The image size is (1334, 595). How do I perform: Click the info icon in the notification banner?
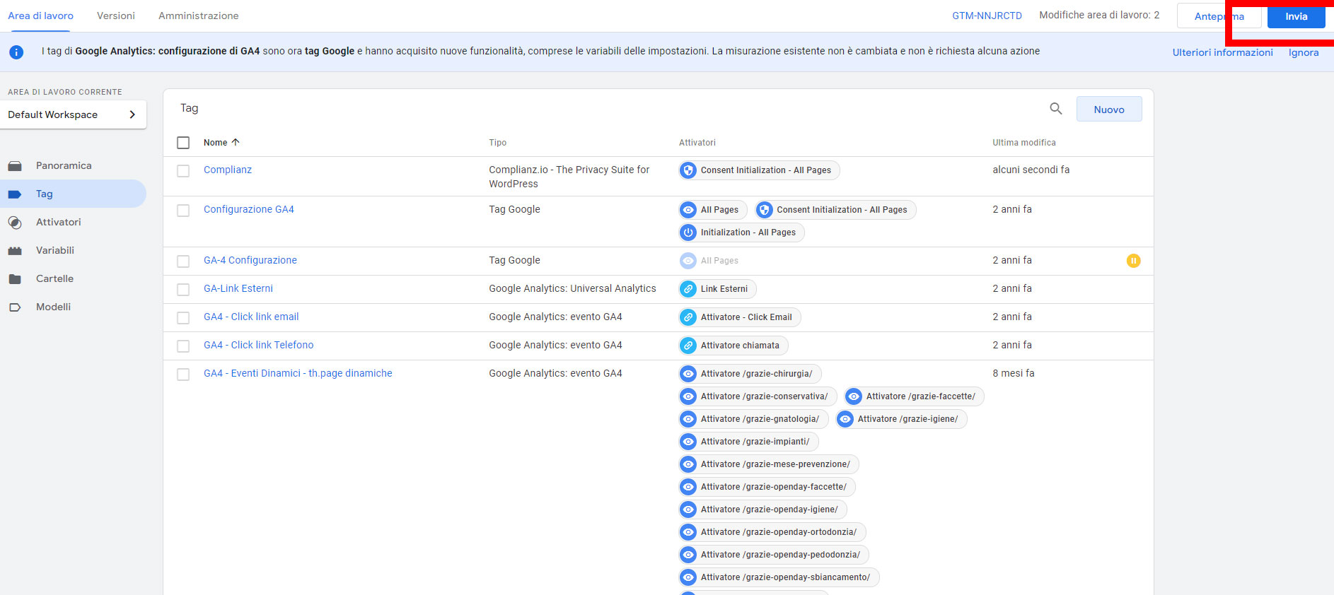tap(16, 52)
